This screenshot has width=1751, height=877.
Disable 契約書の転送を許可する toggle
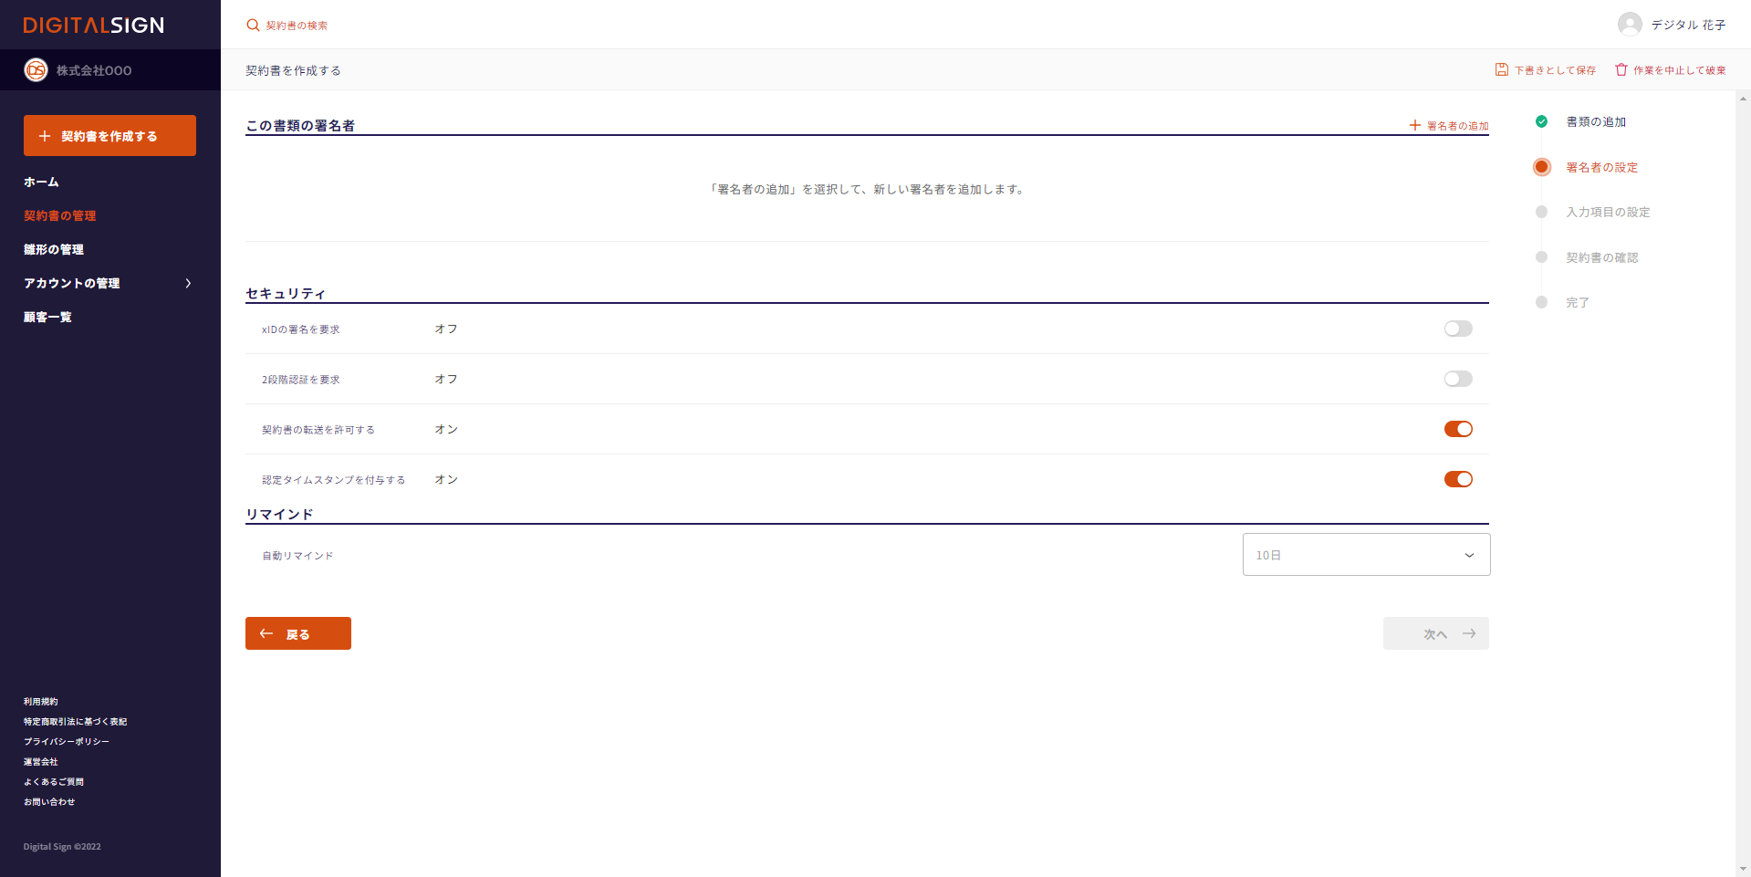pyautogui.click(x=1457, y=429)
